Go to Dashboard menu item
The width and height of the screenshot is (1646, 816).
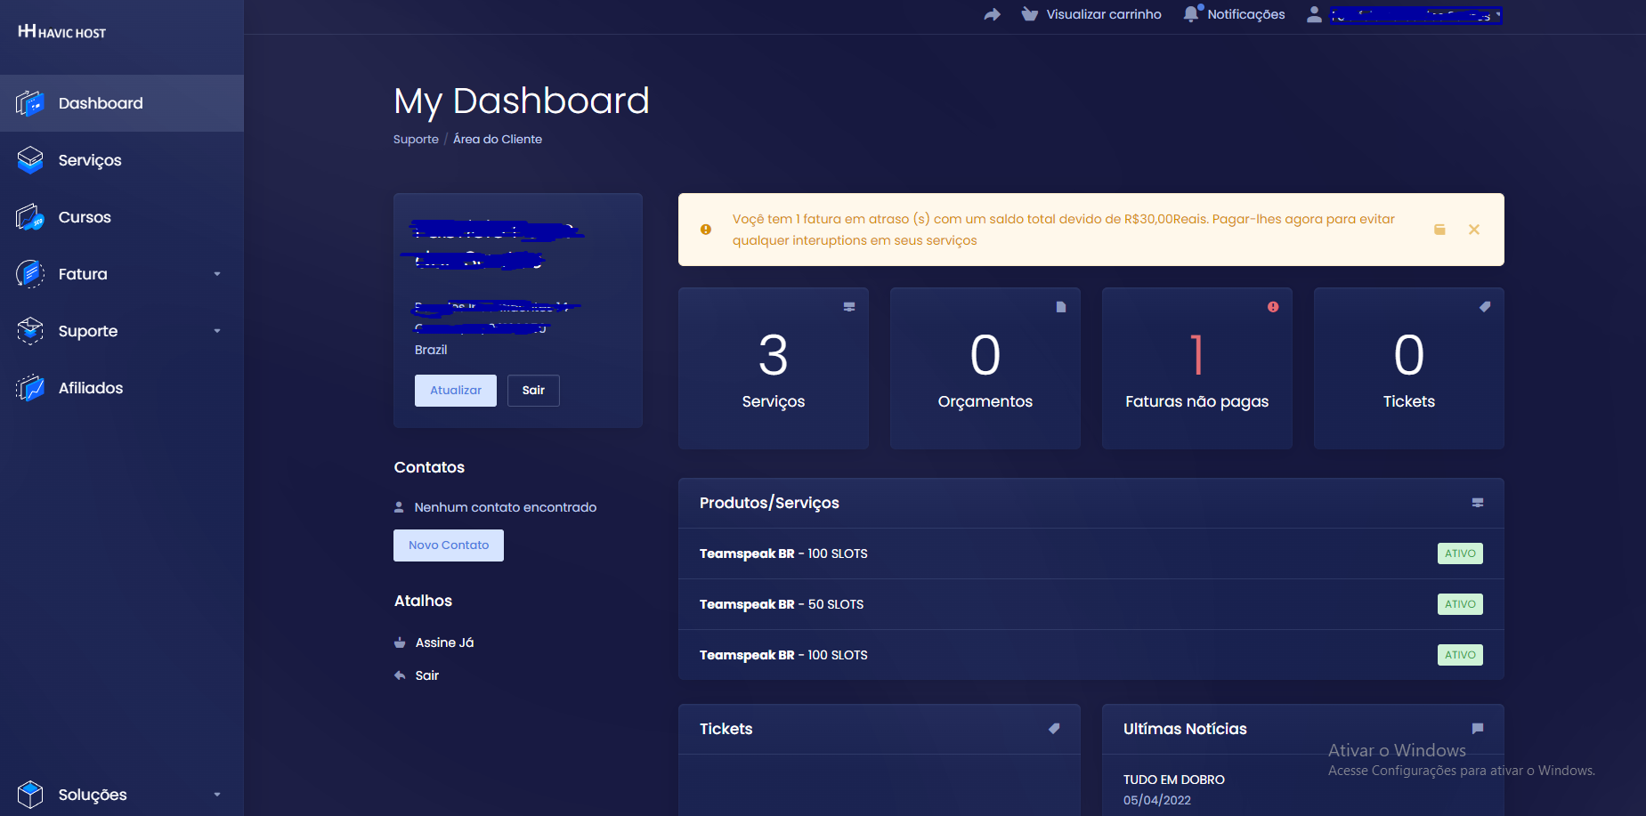click(x=122, y=103)
